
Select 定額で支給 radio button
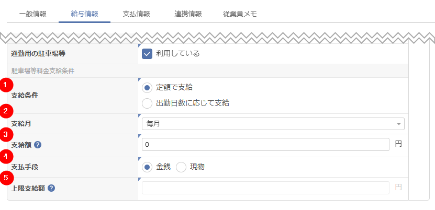tap(147, 87)
